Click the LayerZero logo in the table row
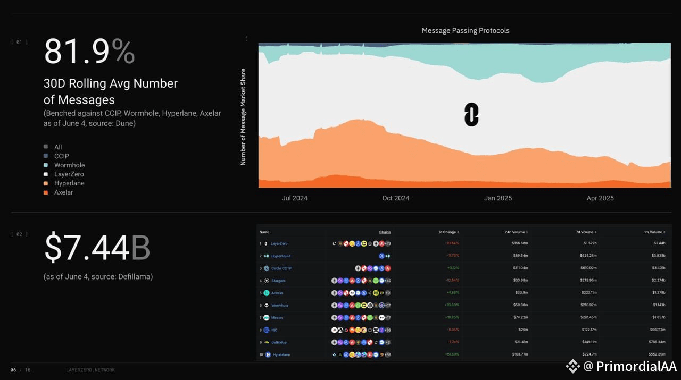 click(266, 243)
